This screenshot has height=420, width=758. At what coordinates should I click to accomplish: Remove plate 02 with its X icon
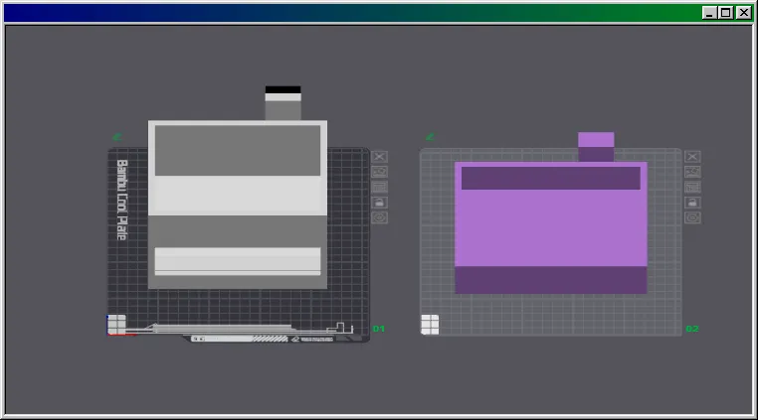(692, 157)
